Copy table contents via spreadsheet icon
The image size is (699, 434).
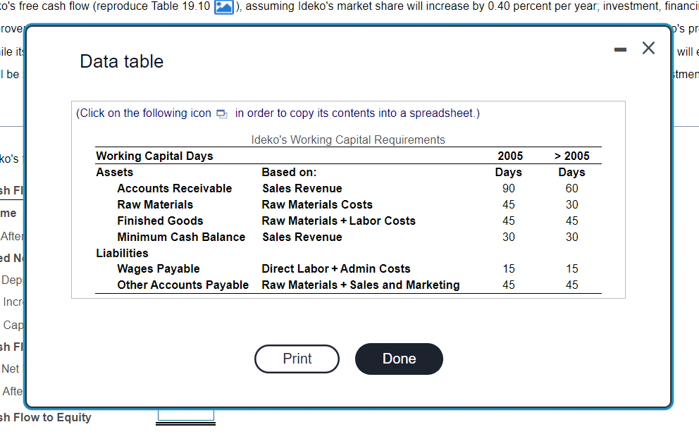(x=221, y=113)
